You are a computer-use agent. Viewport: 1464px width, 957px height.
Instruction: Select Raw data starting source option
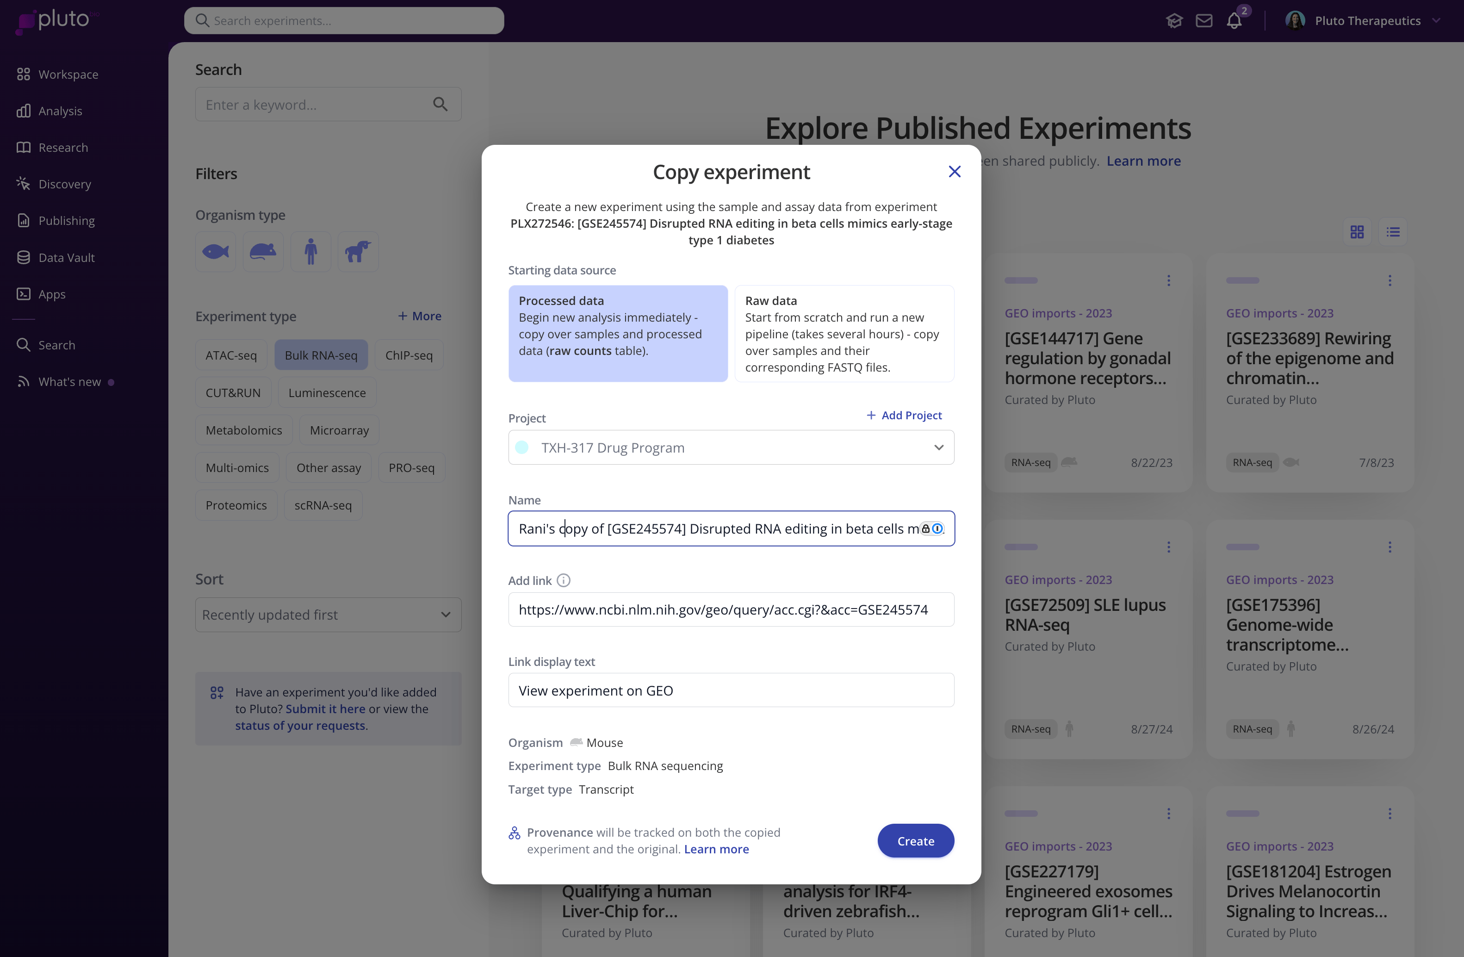point(844,333)
